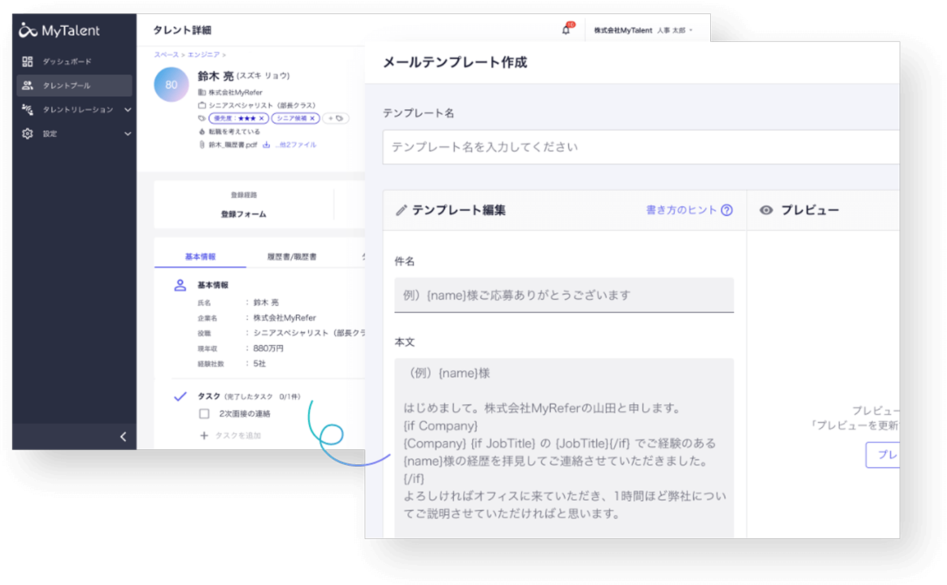Click the score 80 avatar circle

171,85
